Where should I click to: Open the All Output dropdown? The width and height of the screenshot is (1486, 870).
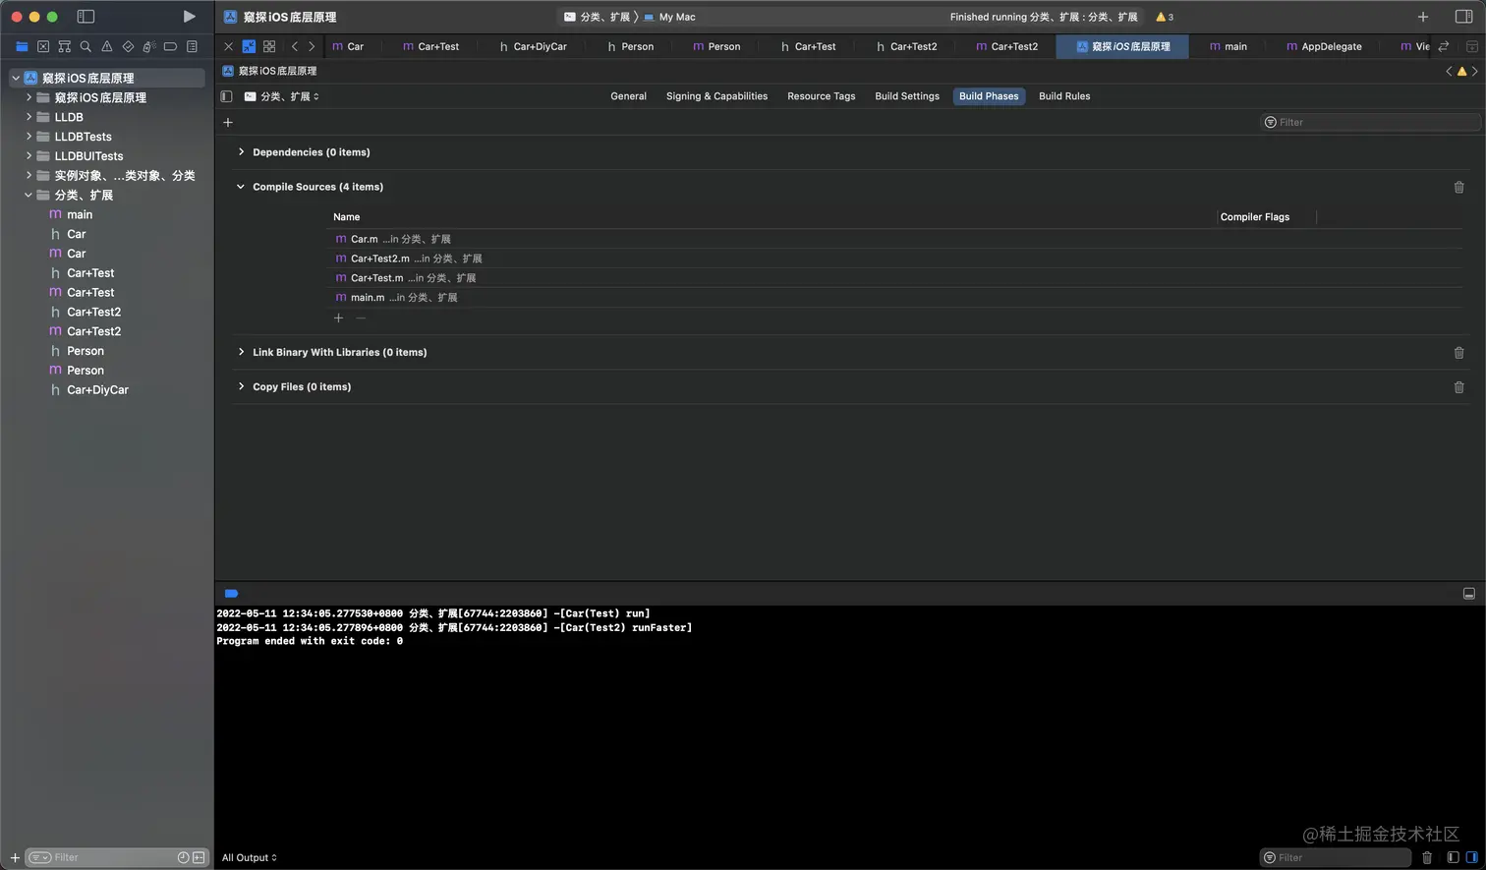[x=250, y=857]
